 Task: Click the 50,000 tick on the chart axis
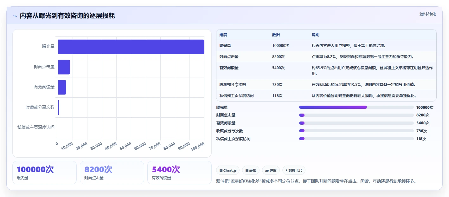126,147
